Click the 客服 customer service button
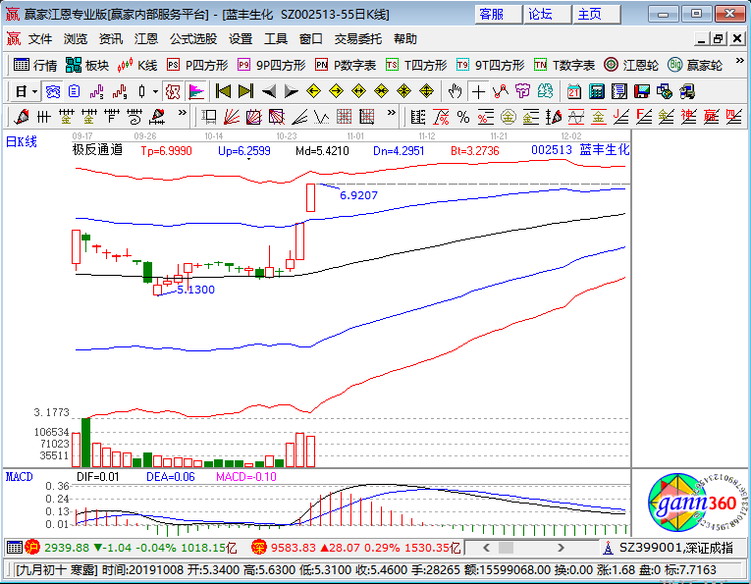Image resolution: width=751 pixels, height=584 pixels. [491, 14]
